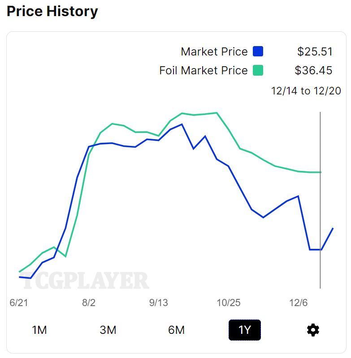The width and height of the screenshot is (351, 358).
Task: Click the green Foil Market Price swatch
Action: (258, 71)
